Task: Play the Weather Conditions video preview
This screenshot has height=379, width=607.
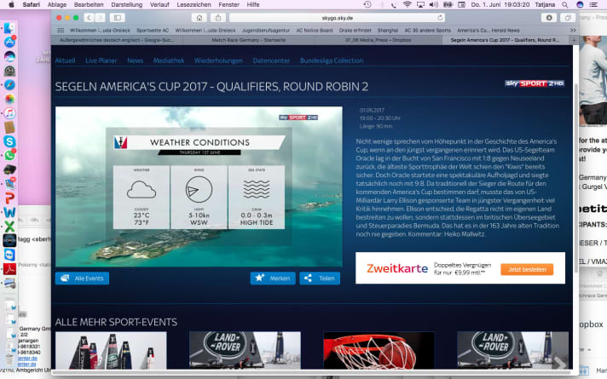Action: (199, 187)
